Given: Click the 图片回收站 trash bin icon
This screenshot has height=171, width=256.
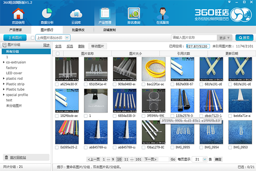Looking at the screenshot, I should [7, 157].
